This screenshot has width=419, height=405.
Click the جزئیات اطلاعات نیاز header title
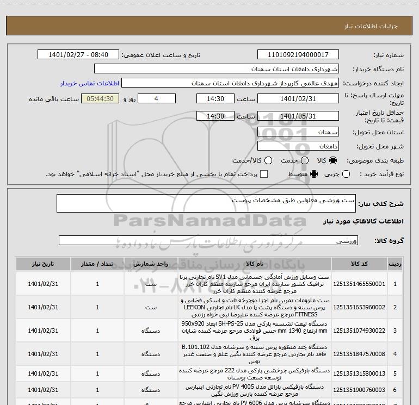click(371, 26)
